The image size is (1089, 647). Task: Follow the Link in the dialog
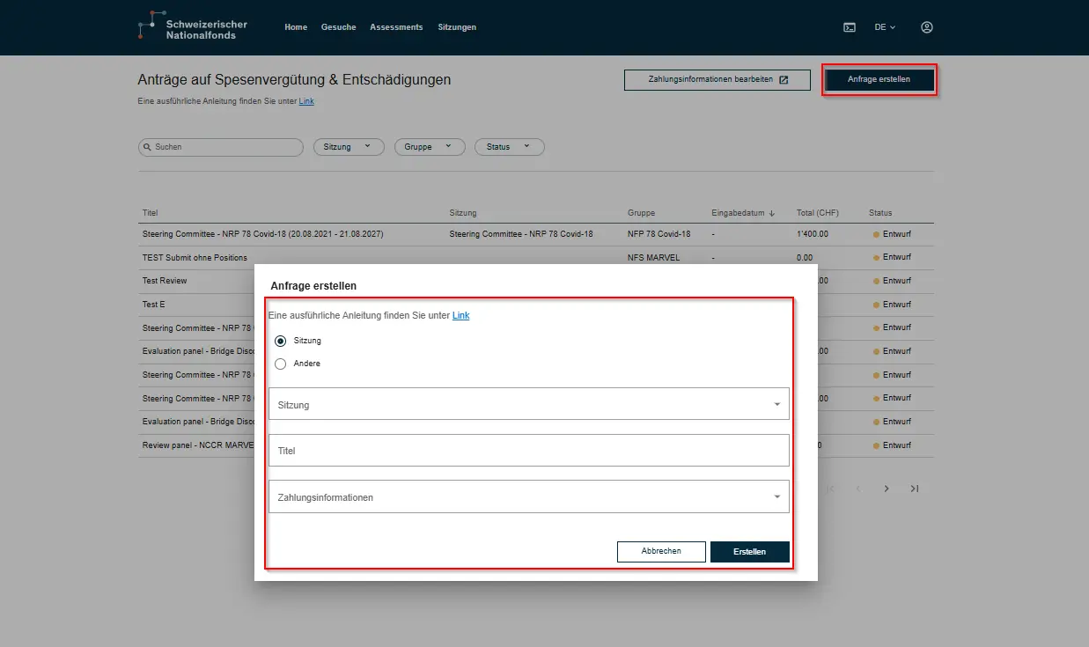pyautogui.click(x=460, y=315)
